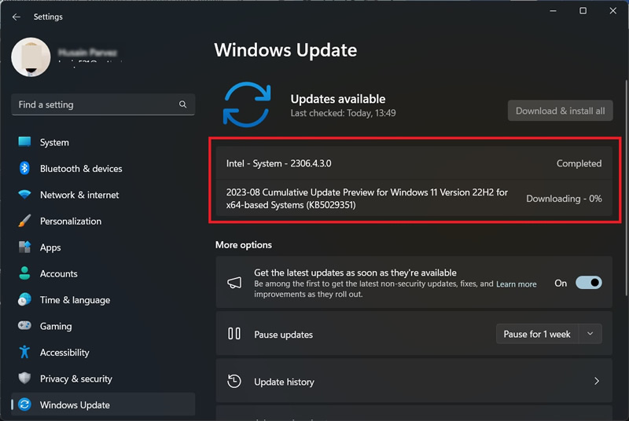Select the Time & language globe icon
629x421 pixels.
click(x=24, y=299)
